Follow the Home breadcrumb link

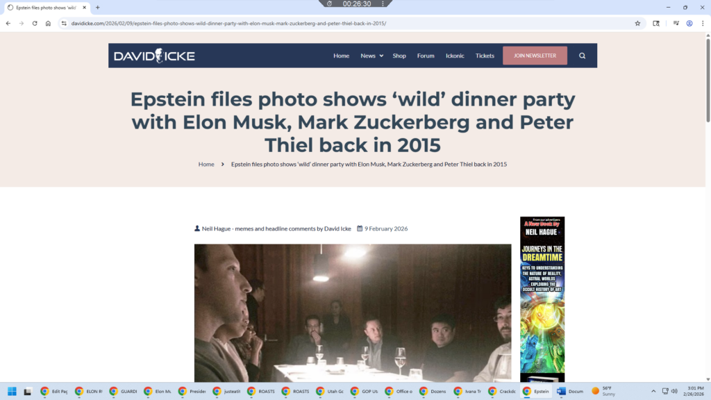coord(206,164)
